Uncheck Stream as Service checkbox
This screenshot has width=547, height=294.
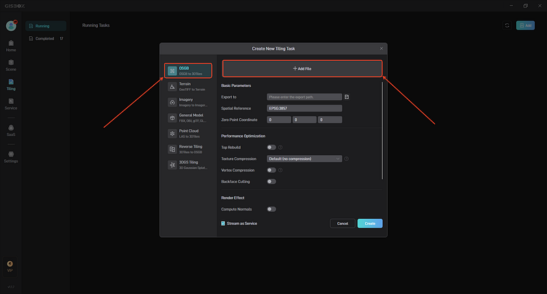tap(223, 223)
